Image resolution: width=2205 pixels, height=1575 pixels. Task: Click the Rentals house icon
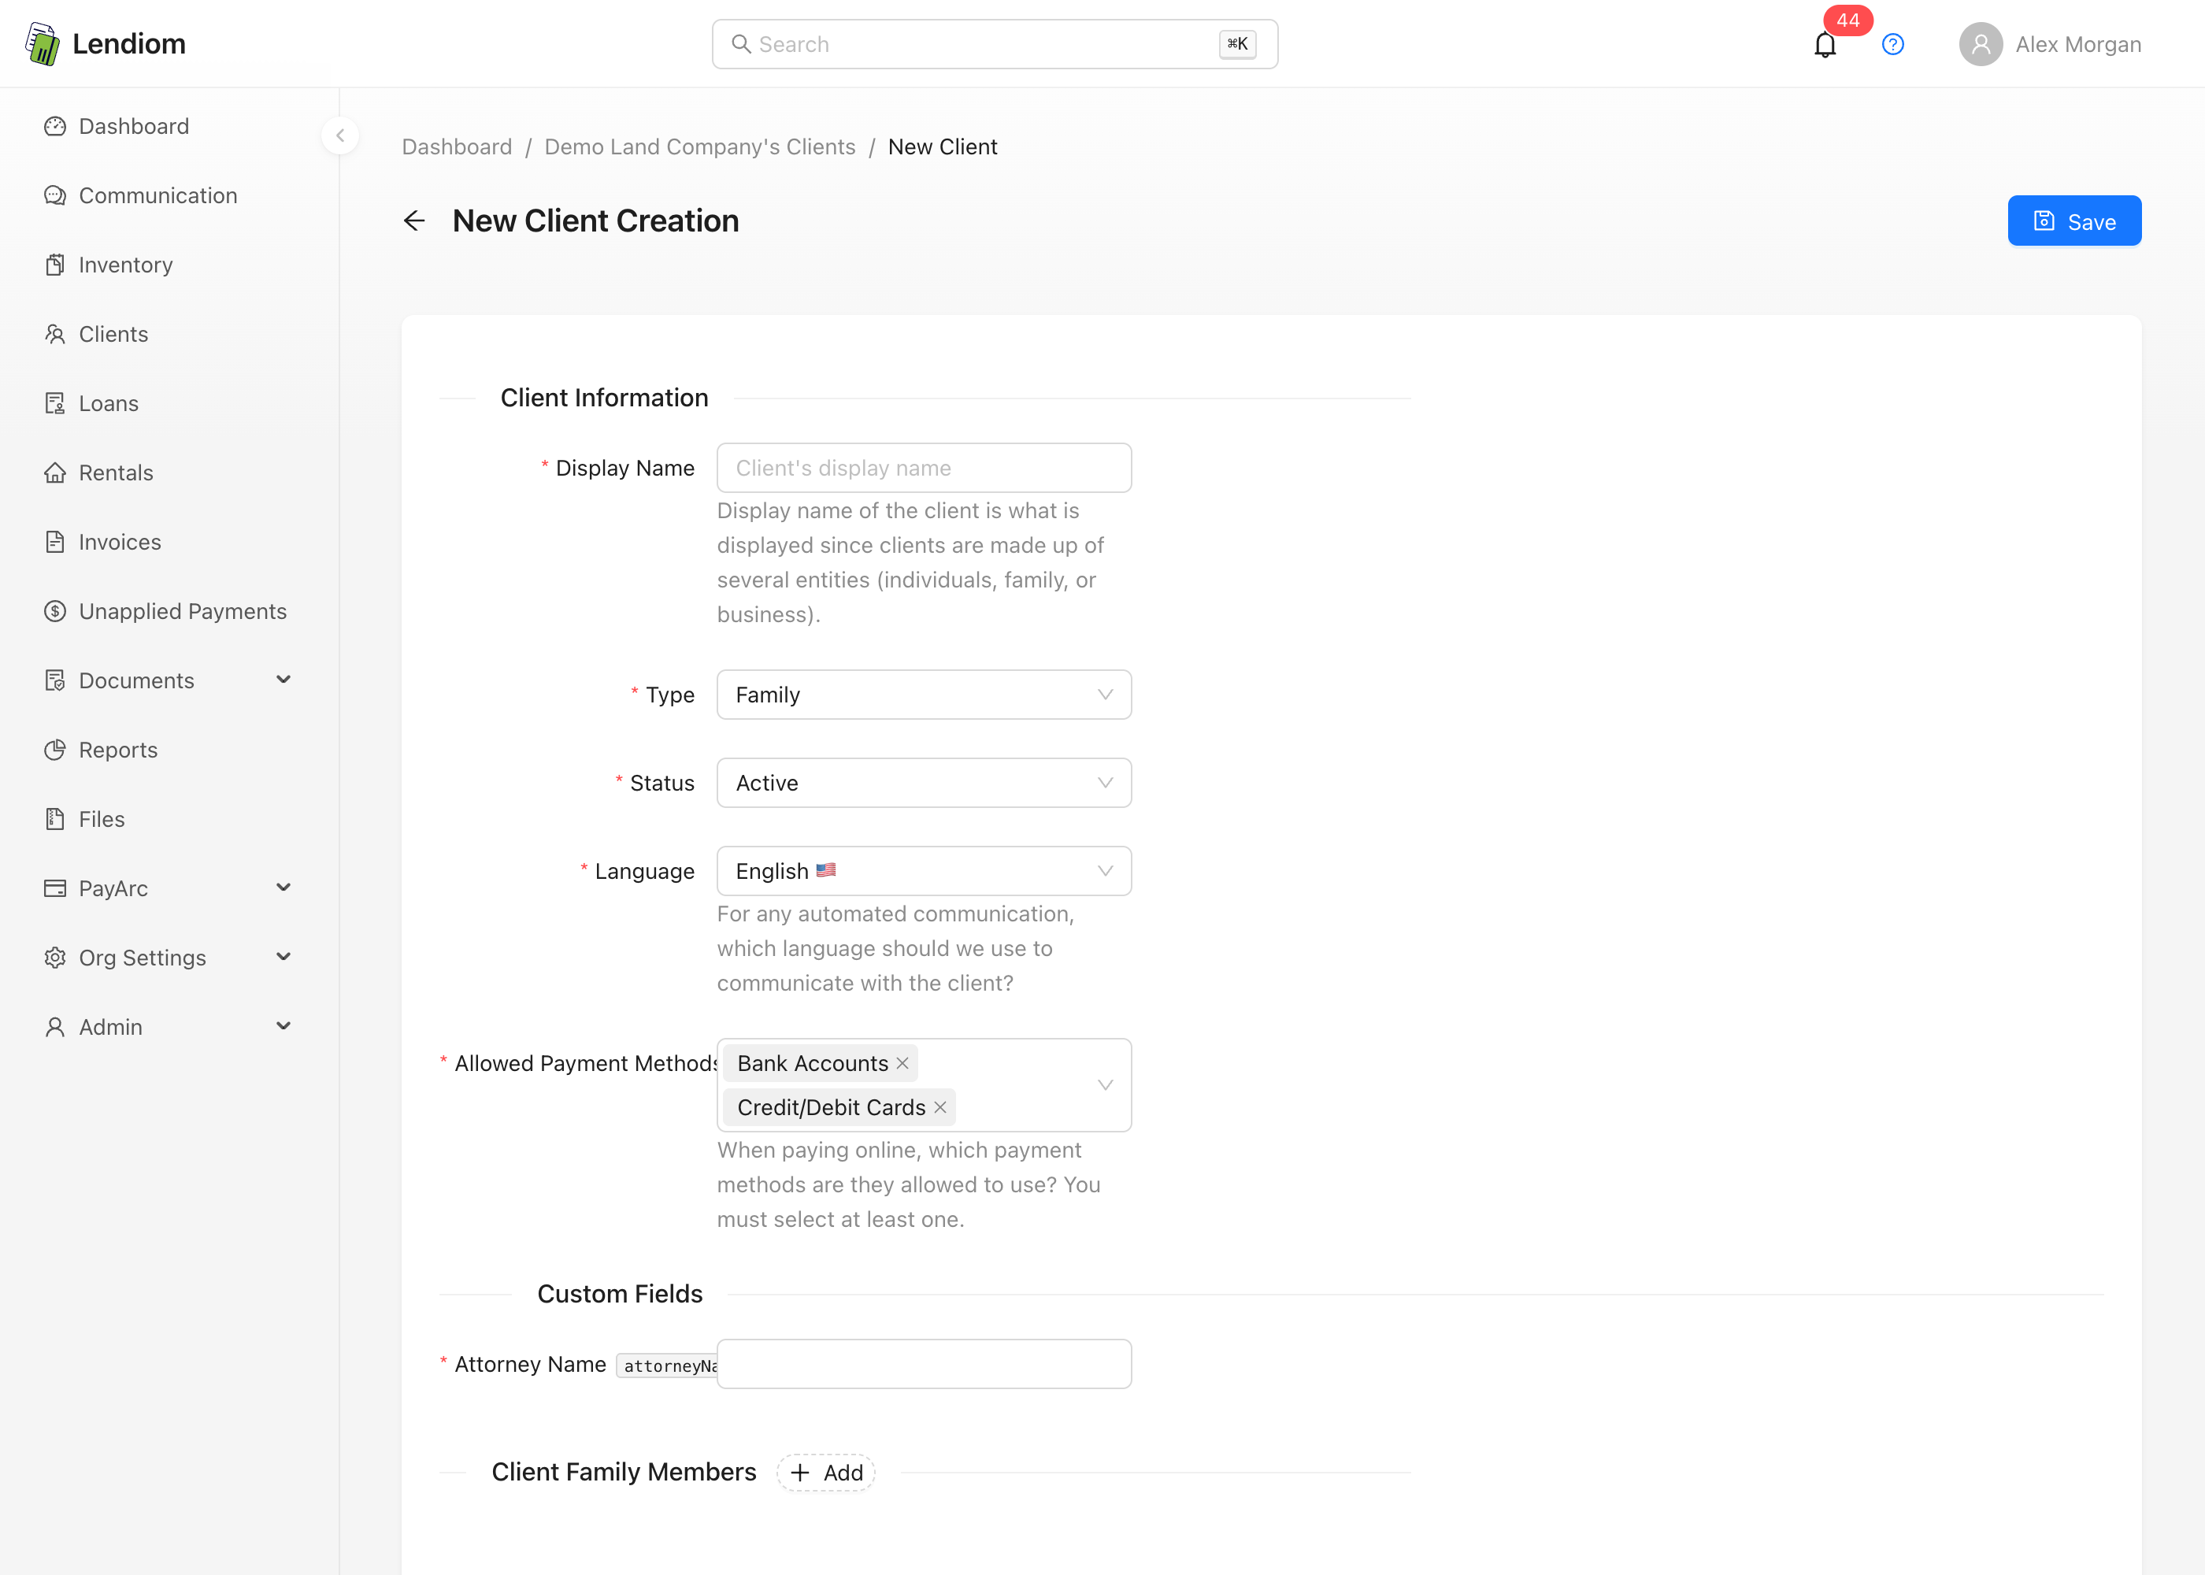55,473
